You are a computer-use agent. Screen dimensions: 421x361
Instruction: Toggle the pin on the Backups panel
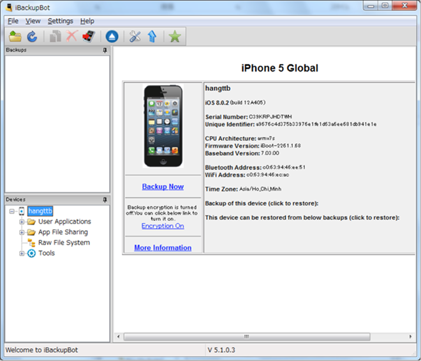point(105,50)
